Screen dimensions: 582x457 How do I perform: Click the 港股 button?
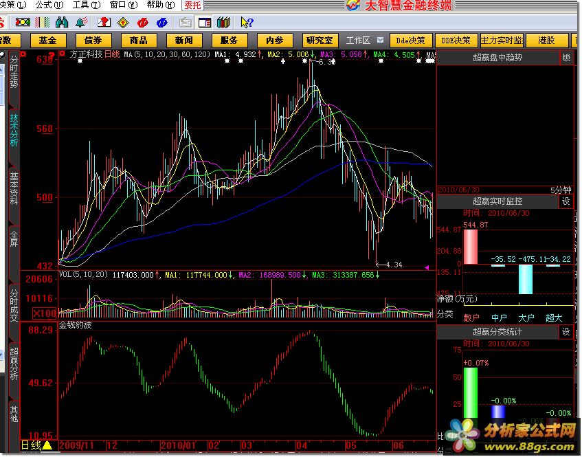pyautogui.click(x=547, y=41)
